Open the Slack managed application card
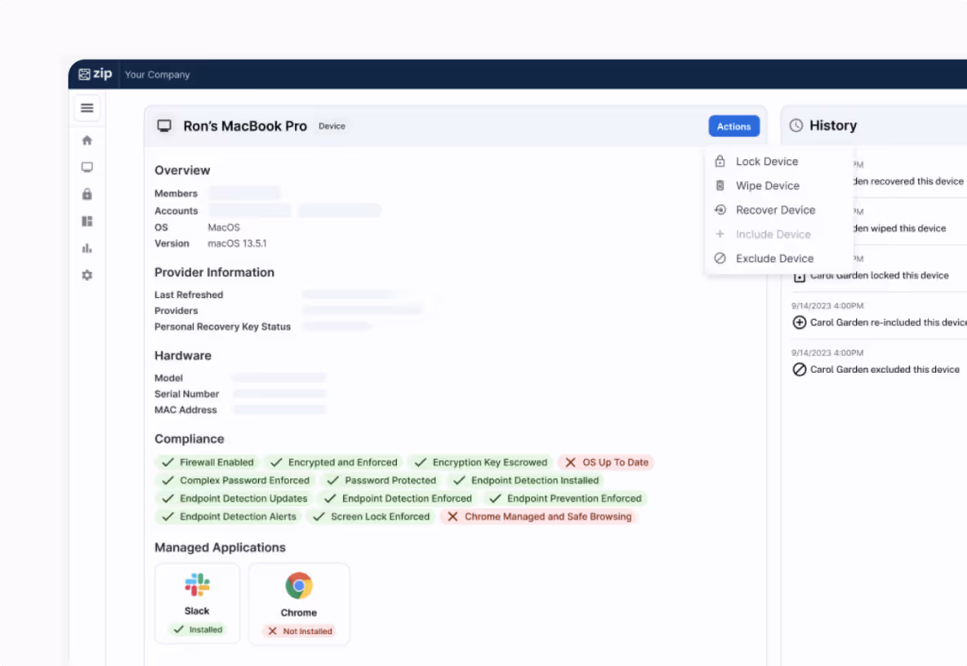The width and height of the screenshot is (967, 666). tap(197, 603)
